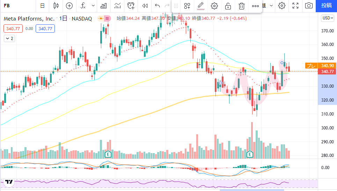
Task: Open the 日 timeframe interval selector
Action: (43, 6)
